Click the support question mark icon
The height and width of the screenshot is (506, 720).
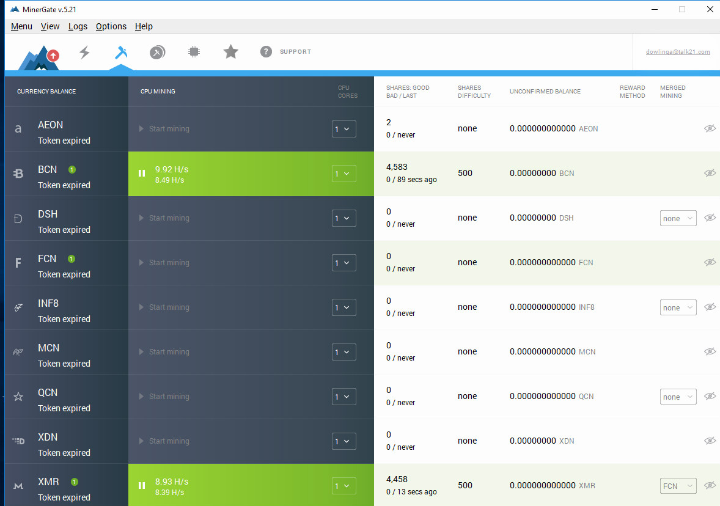click(266, 52)
